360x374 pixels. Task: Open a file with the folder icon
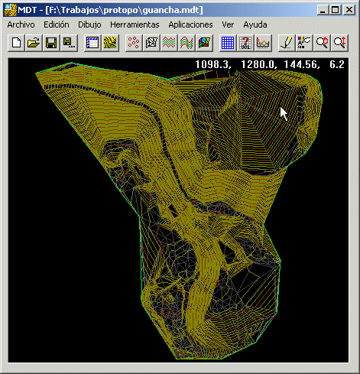[x=34, y=43]
